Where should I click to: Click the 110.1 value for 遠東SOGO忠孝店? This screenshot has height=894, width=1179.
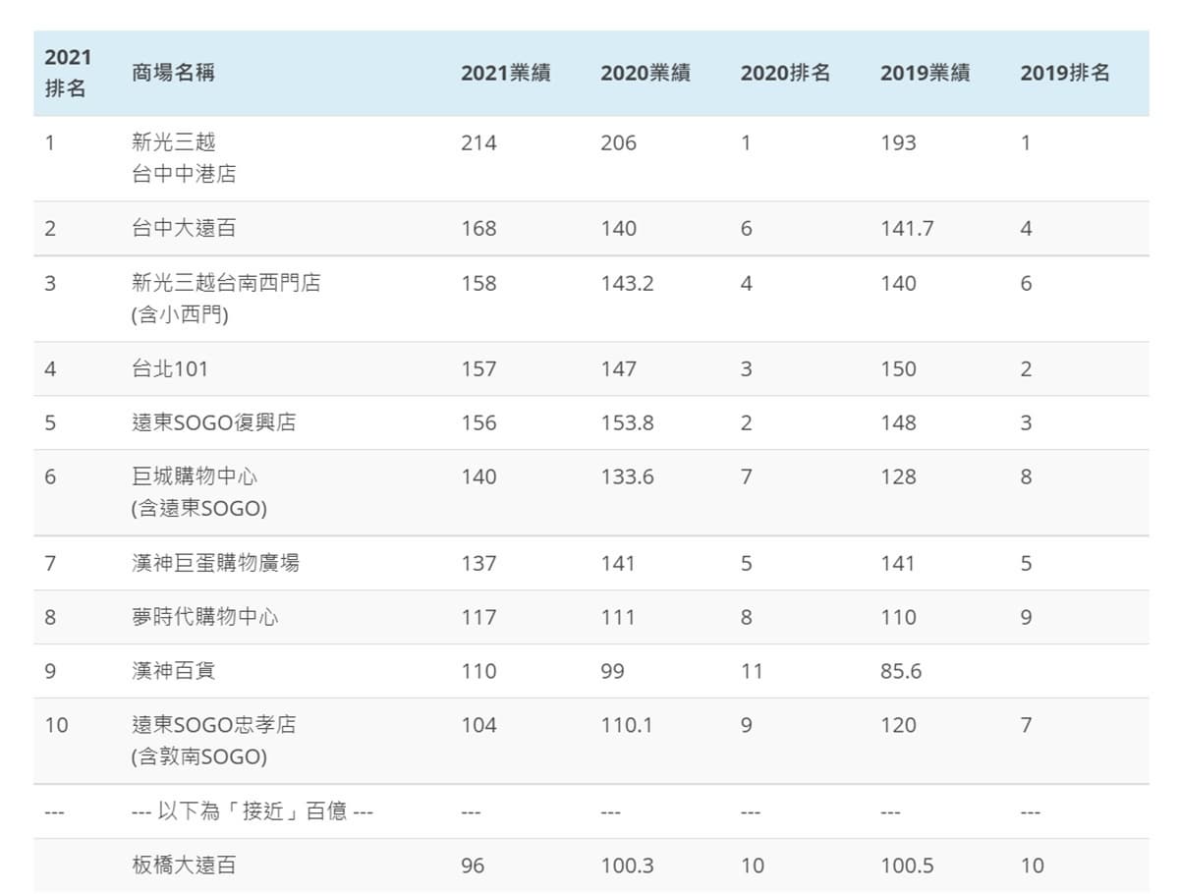(x=627, y=725)
